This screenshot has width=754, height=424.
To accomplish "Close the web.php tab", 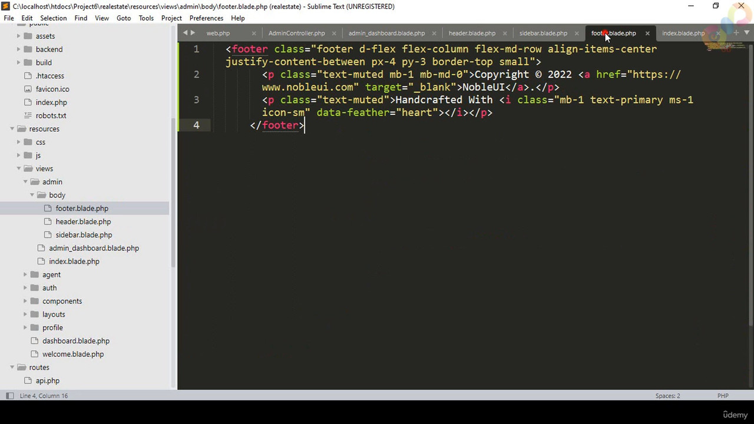I will pos(254,33).
